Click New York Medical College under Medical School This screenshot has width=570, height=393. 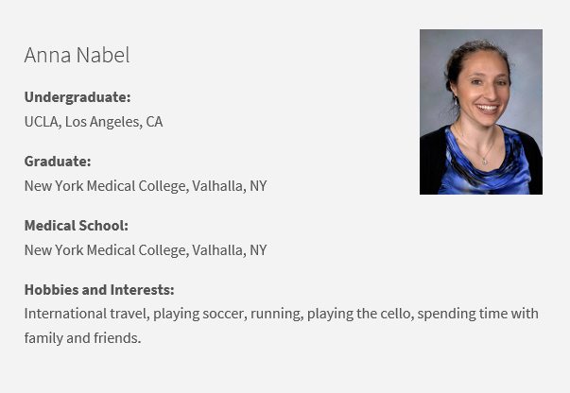(x=105, y=250)
